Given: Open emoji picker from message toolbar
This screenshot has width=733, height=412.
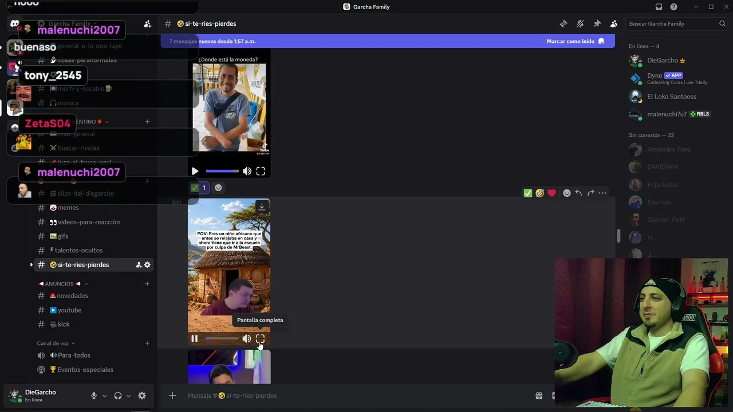Looking at the screenshot, I should pyautogui.click(x=567, y=193).
